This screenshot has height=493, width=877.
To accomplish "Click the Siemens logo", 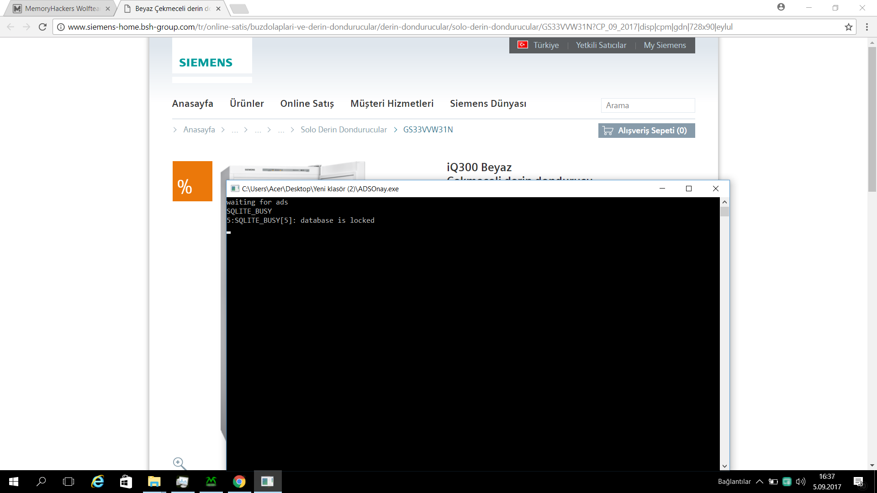I will [x=206, y=63].
